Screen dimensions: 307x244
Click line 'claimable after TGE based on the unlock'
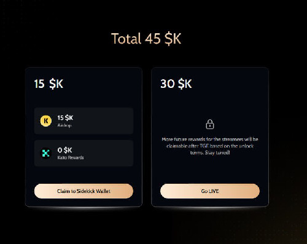[210, 146]
